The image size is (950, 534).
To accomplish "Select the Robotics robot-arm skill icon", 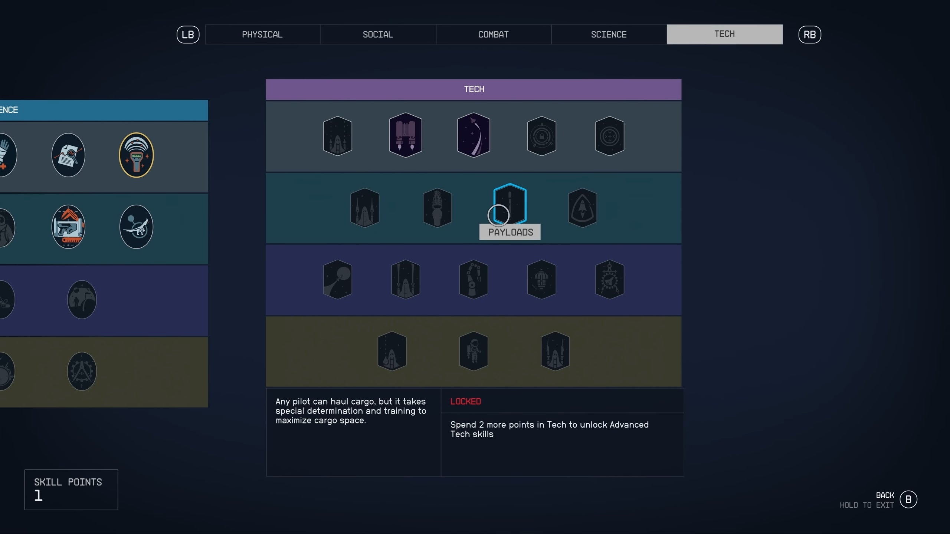I will [x=473, y=280].
